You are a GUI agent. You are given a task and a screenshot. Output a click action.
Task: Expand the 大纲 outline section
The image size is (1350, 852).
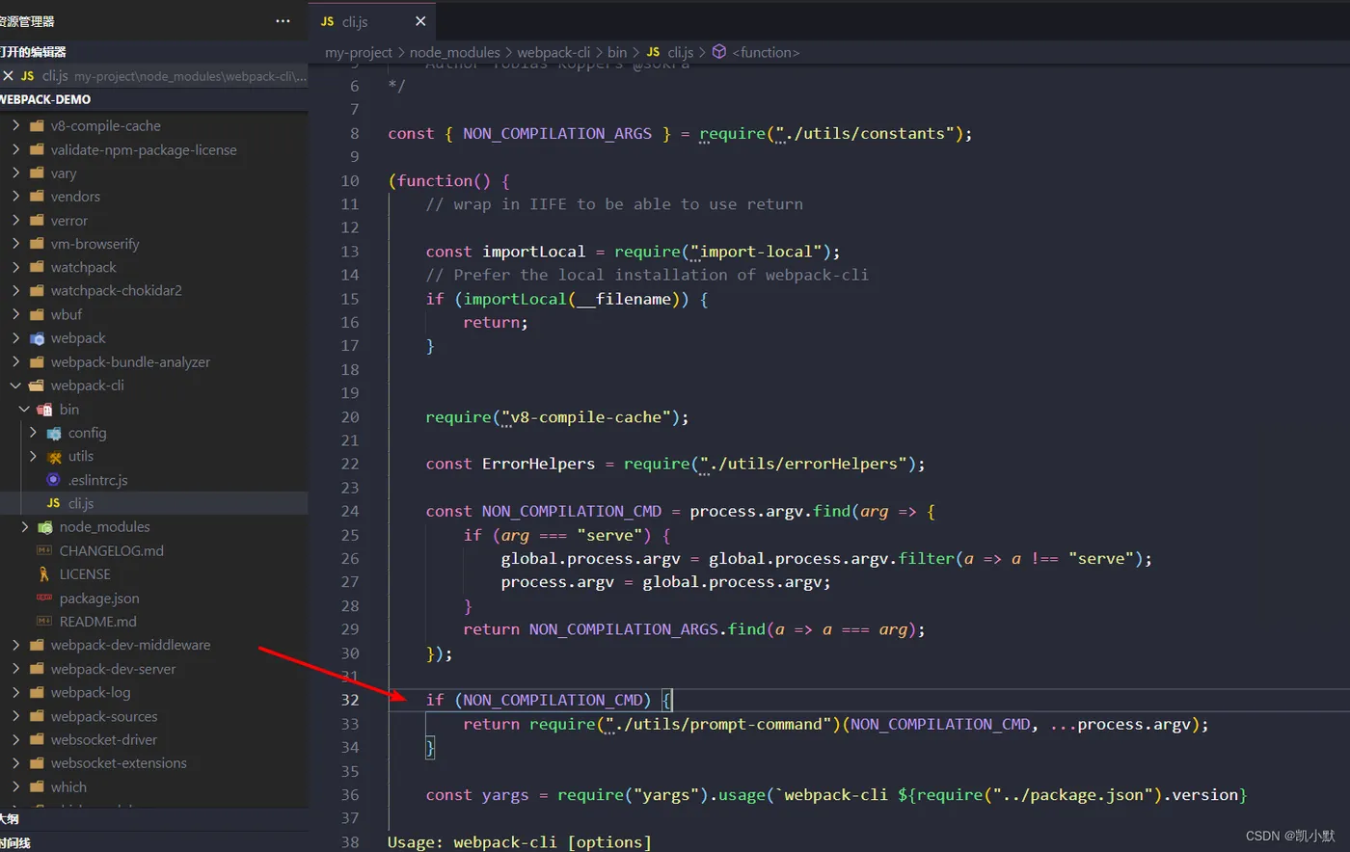(x=154, y=819)
